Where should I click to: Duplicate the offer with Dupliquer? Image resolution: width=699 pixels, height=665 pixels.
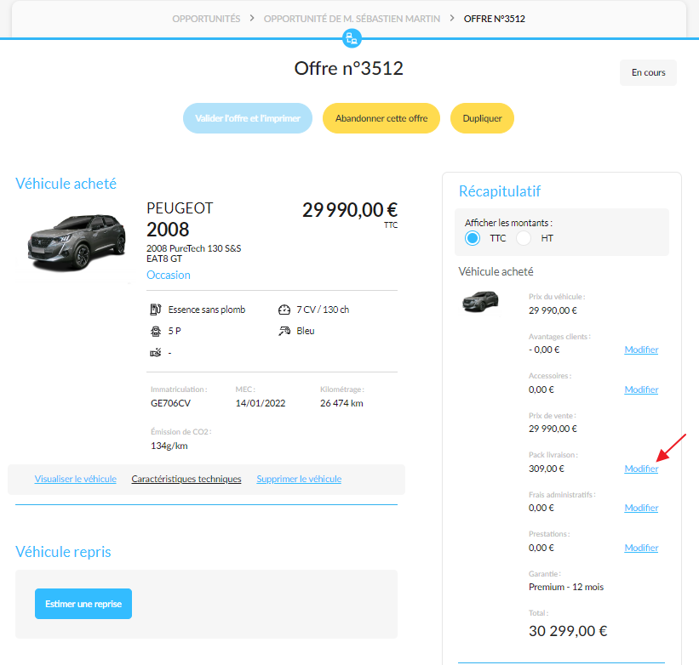(482, 118)
